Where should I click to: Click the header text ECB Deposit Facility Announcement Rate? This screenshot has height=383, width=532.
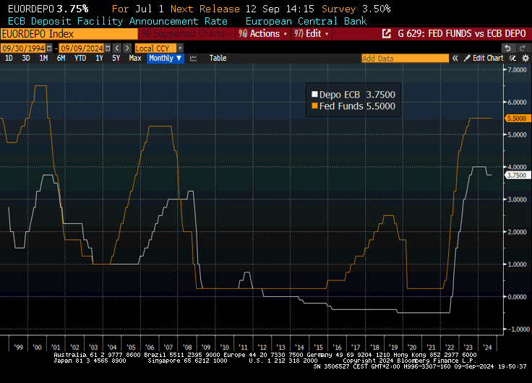point(118,22)
